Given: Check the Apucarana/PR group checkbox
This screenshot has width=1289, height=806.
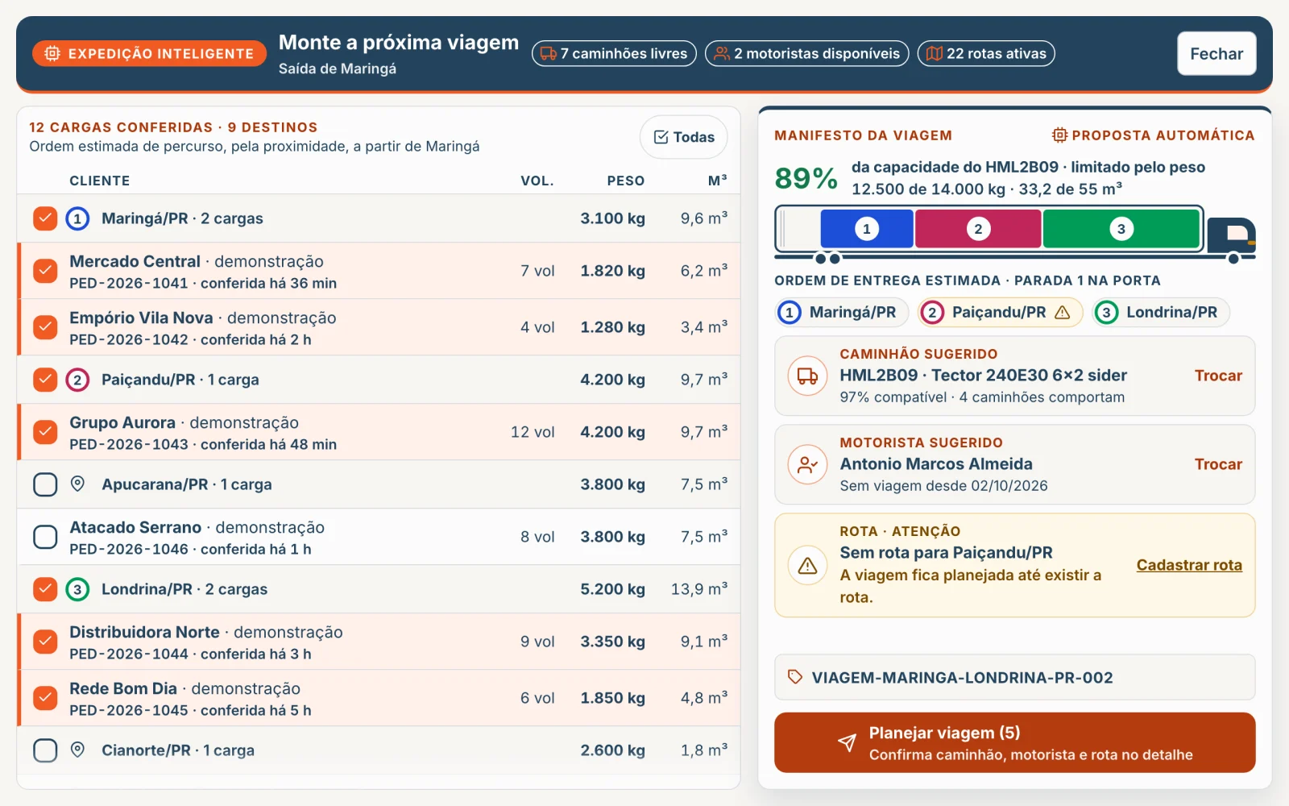Looking at the screenshot, I should click(x=45, y=484).
